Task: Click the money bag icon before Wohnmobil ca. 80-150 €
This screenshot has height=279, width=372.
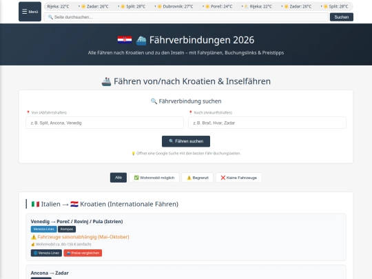Action: pos(33,245)
